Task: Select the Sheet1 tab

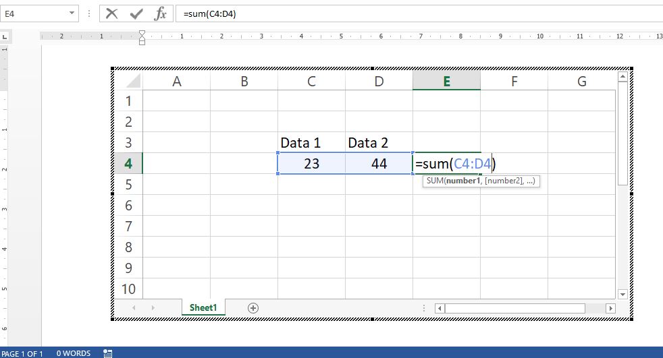Action: click(x=203, y=307)
